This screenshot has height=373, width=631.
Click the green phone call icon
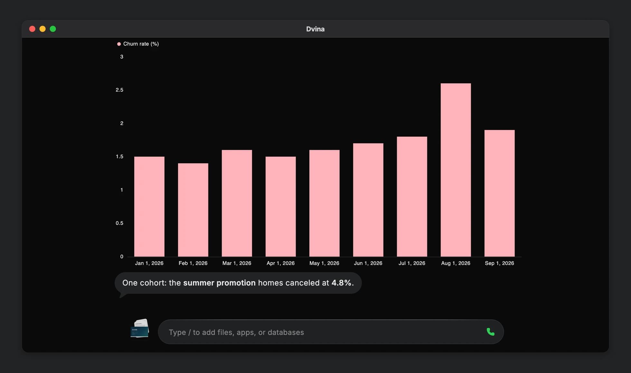pos(490,332)
